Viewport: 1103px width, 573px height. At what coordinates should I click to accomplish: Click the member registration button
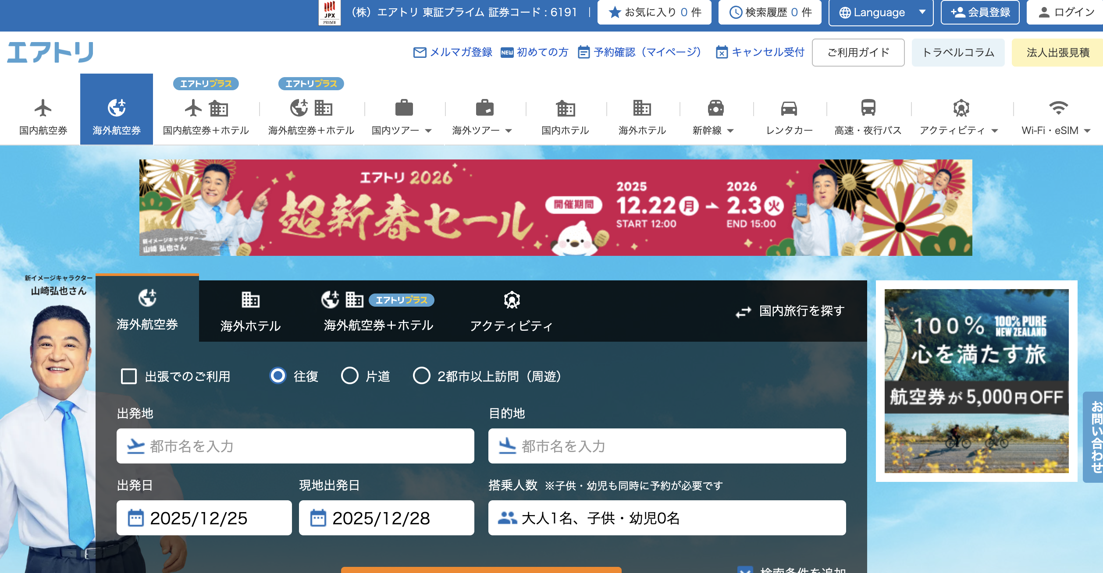pyautogui.click(x=980, y=13)
